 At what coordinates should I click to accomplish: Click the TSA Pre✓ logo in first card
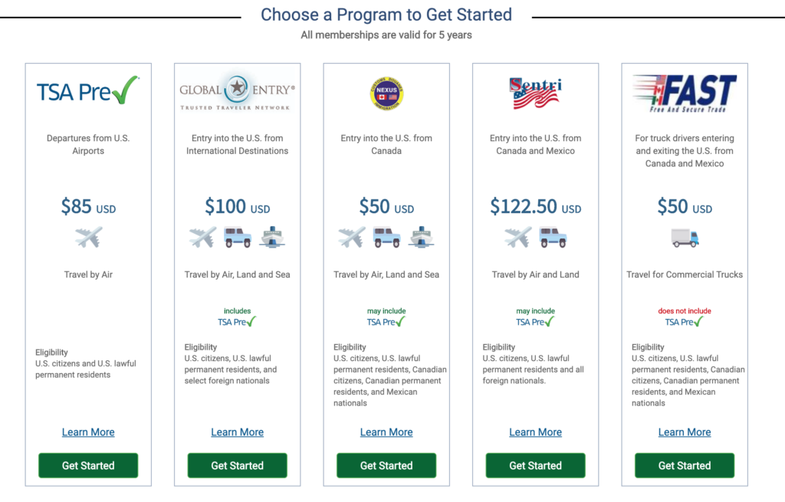point(88,90)
